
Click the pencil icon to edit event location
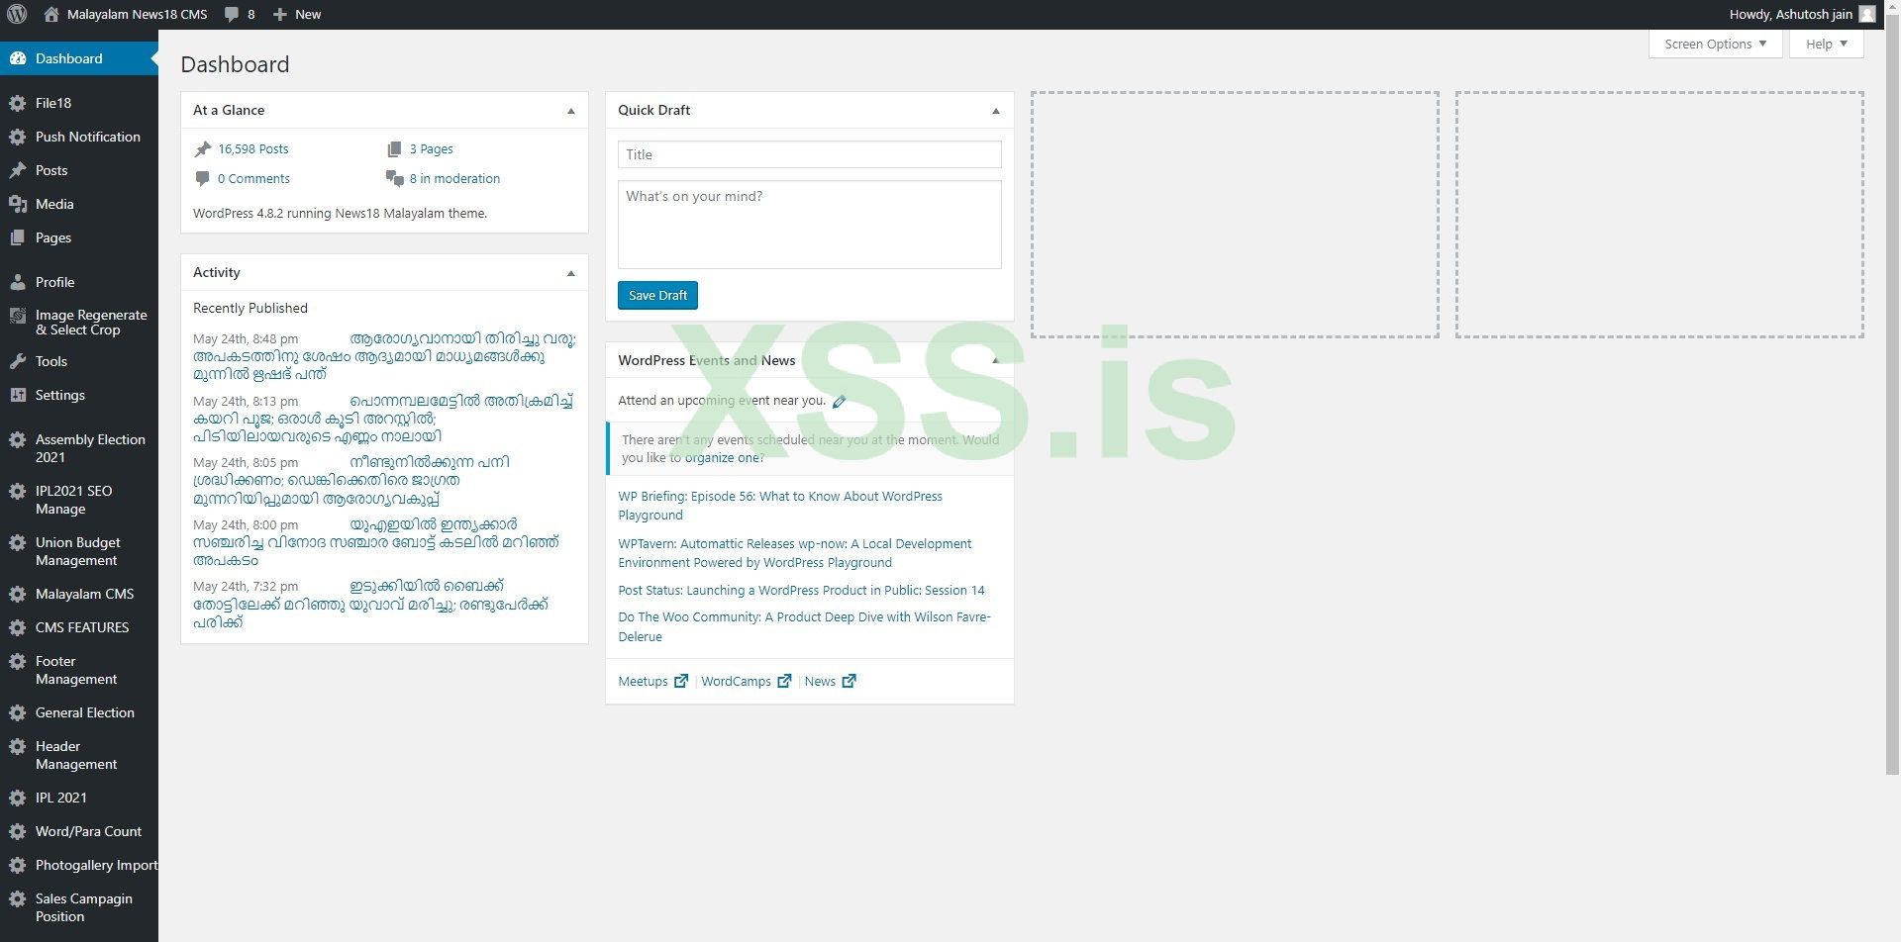pyautogui.click(x=840, y=402)
